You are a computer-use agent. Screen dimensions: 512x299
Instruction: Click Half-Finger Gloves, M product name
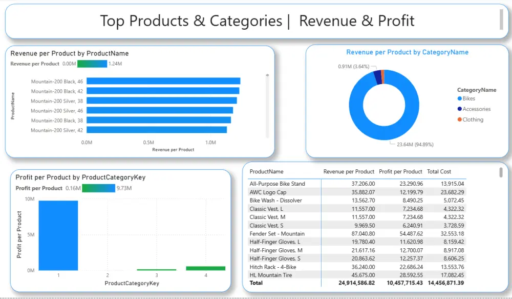(x=276, y=250)
